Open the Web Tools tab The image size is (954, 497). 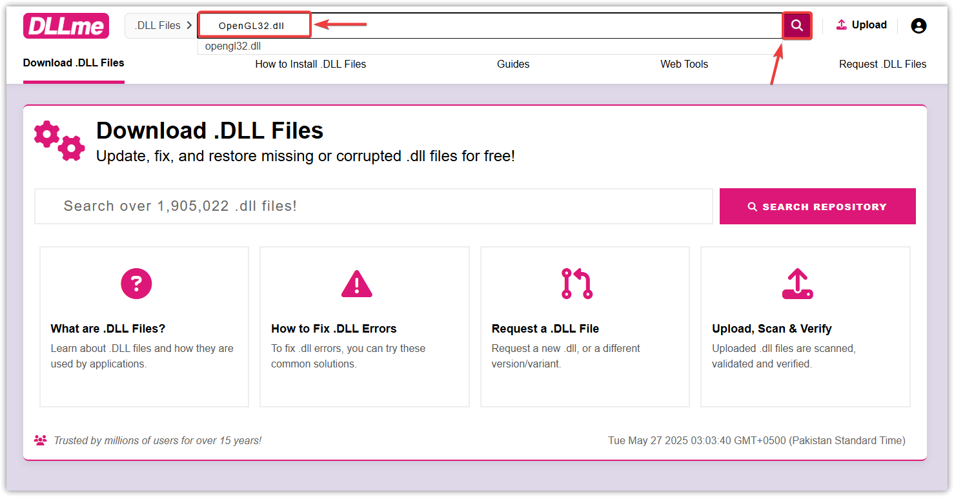pos(684,64)
